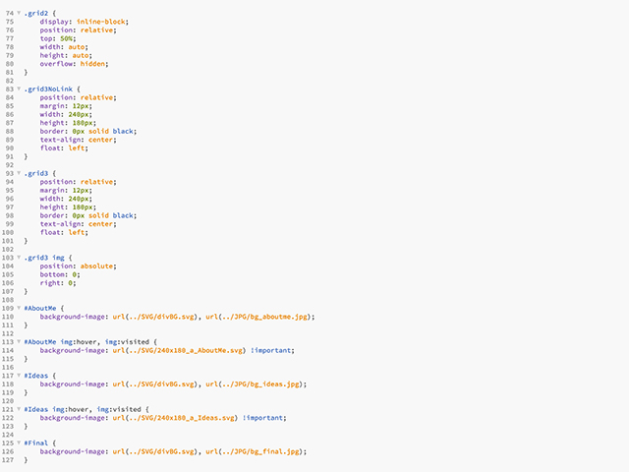Click the .grid2 selector text

click(x=36, y=13)
